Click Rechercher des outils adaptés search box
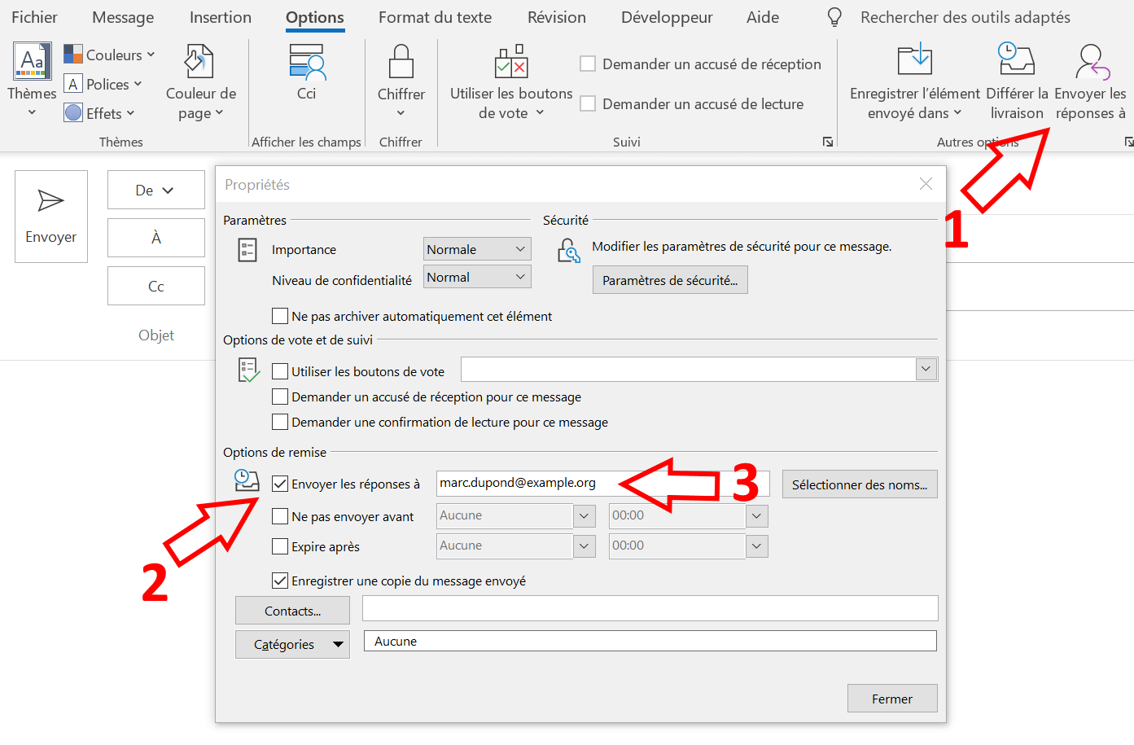Image resolution: width=1134 pixels, height=745 pixels. point(965,17)
